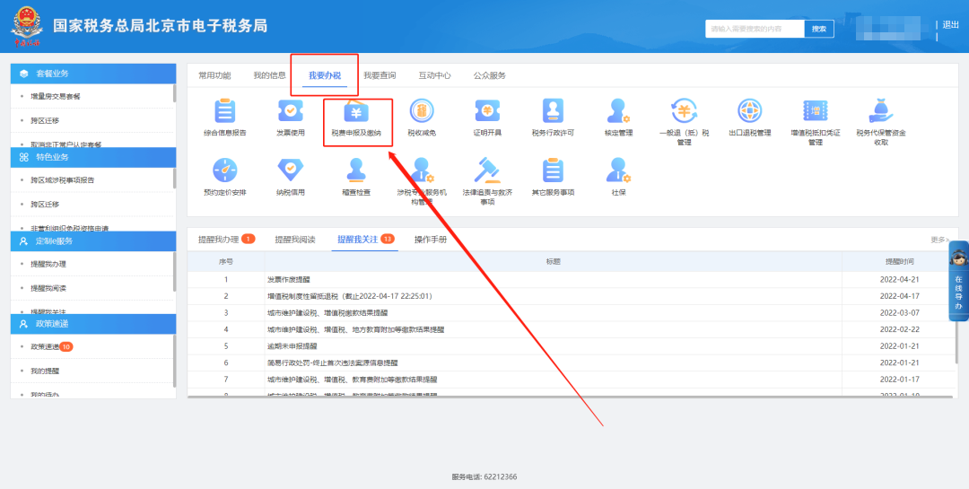Image resolution: width=969 pixels, height=489 pixels.
Task: Open the 提醒我办理 tab
Action: (x=219, y=240)
